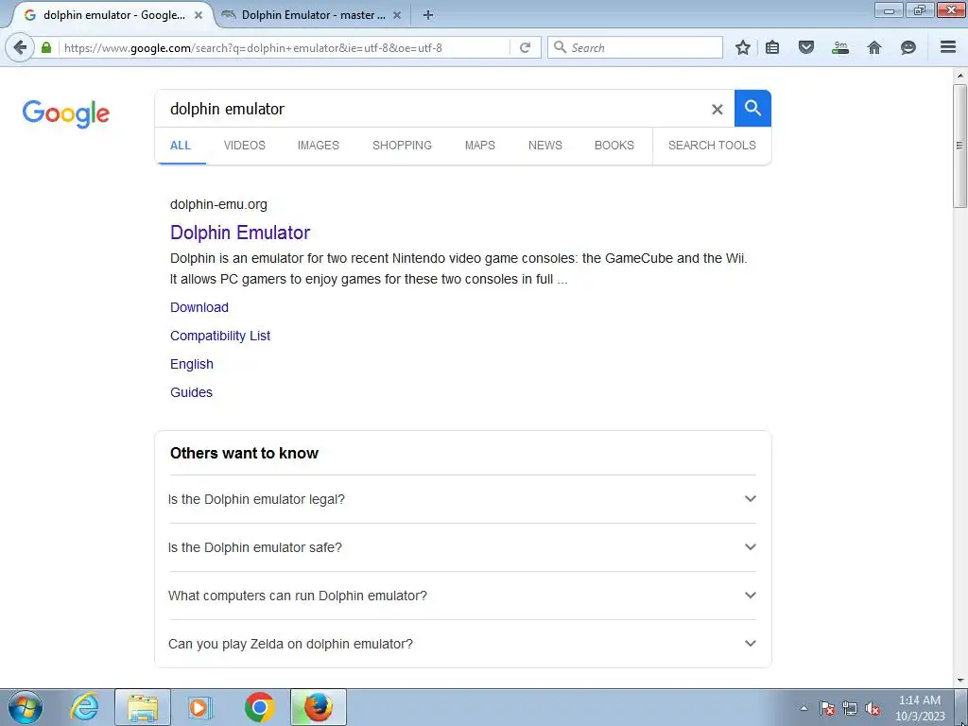Open the muted volume tray icon
This screenshot has width=968, height=726.
point(873,708)
